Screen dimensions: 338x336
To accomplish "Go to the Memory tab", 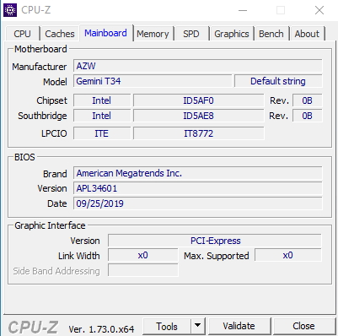I will coord(153,34).
